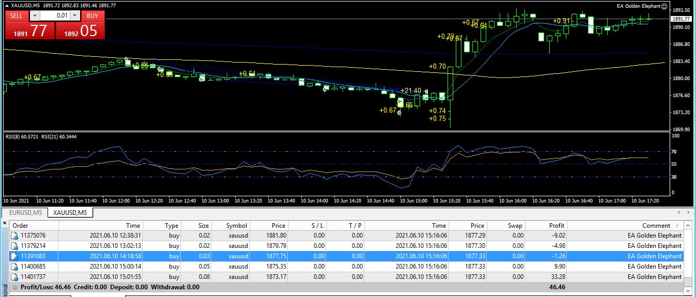Select the XAUUSD,M5 chart tab
Viewport: 696px width, 297px height.
(70, 212)
